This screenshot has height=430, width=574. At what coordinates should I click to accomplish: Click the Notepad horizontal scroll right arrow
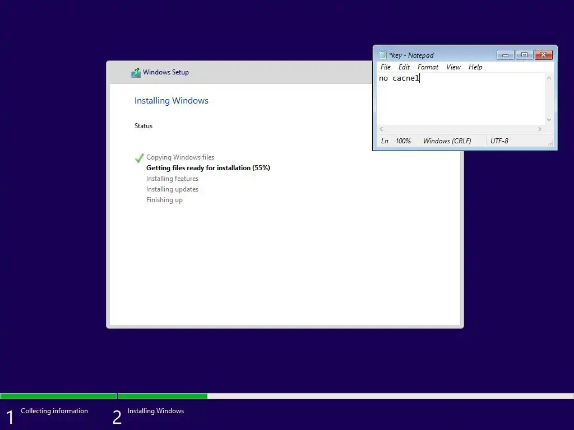540,129
